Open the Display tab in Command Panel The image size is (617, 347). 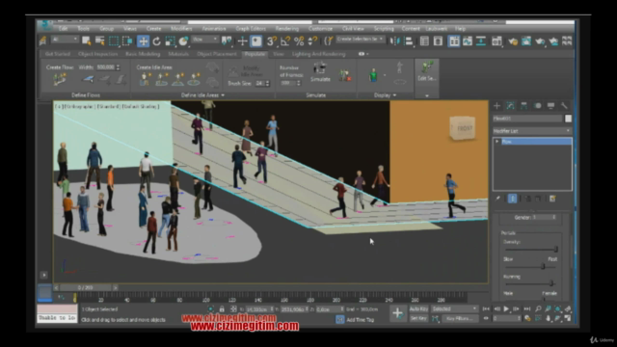tap(550, 105)
